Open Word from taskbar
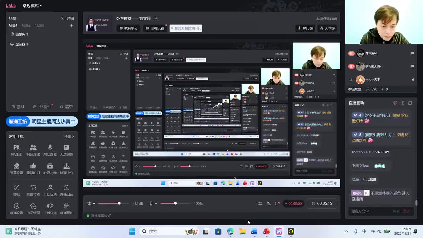The width and height of the screenshot is (423, 238). click(254, 231)
